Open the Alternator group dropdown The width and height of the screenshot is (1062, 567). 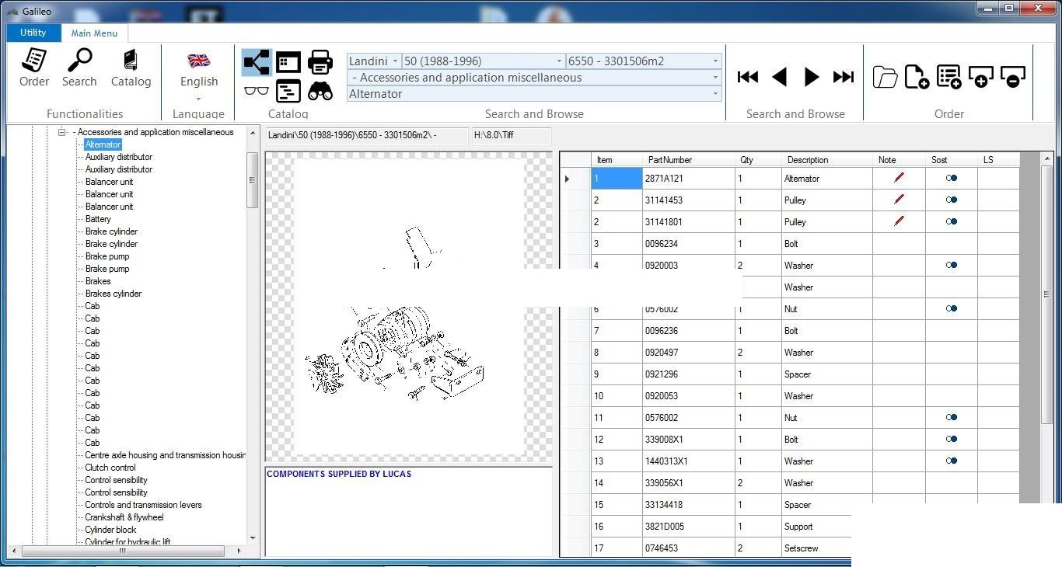click(715, 94)
